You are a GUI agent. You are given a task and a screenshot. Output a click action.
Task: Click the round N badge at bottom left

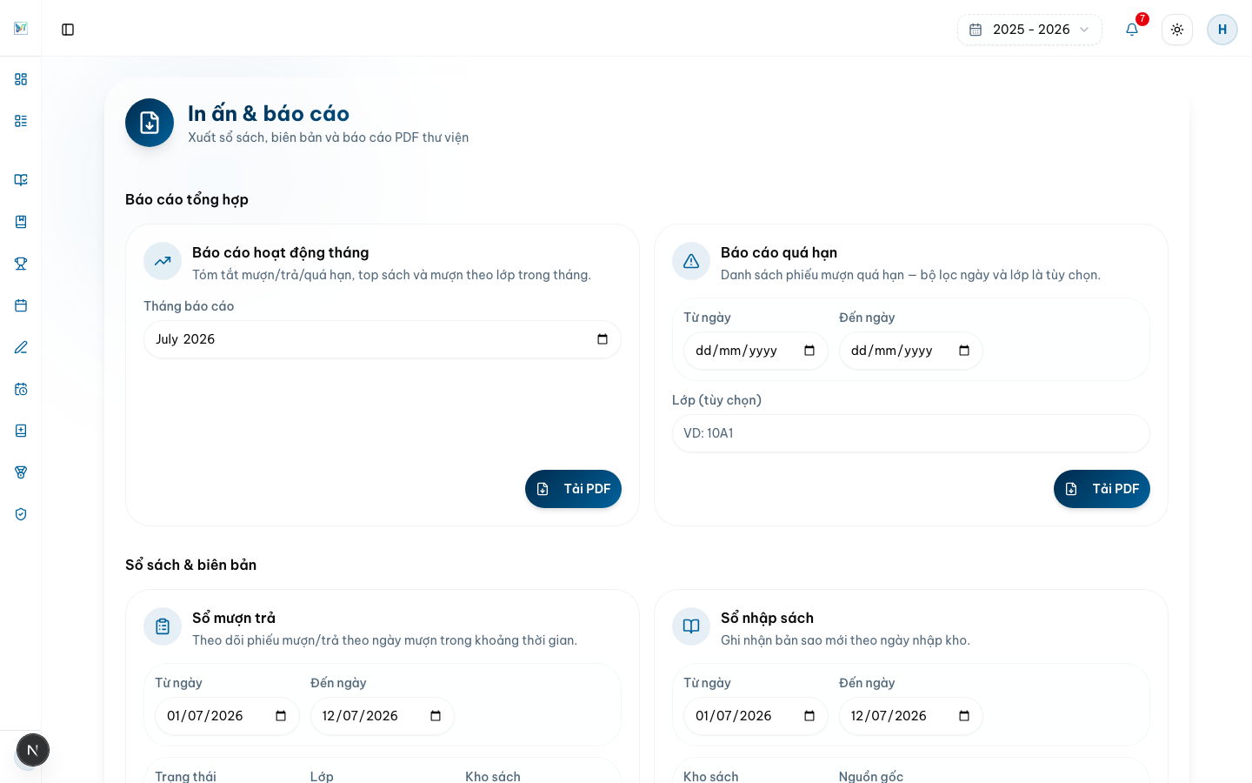(33, 750)
